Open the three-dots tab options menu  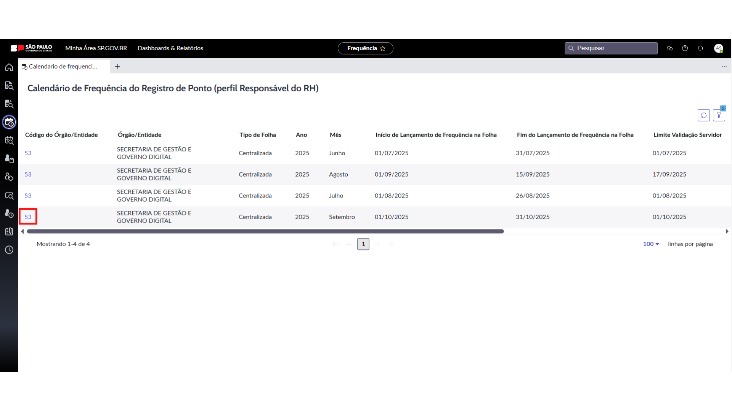(x=724, y=67)
